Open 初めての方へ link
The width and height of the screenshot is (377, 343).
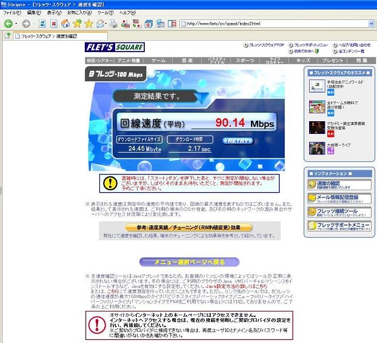point(304,51)
